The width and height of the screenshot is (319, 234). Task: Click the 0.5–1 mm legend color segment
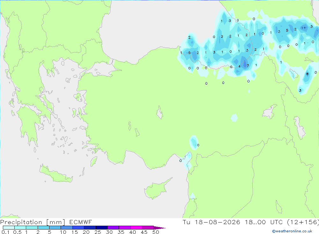point(20,228)
